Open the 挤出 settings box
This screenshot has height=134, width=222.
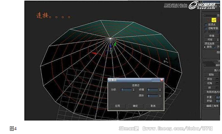click(x=217, y=79)
